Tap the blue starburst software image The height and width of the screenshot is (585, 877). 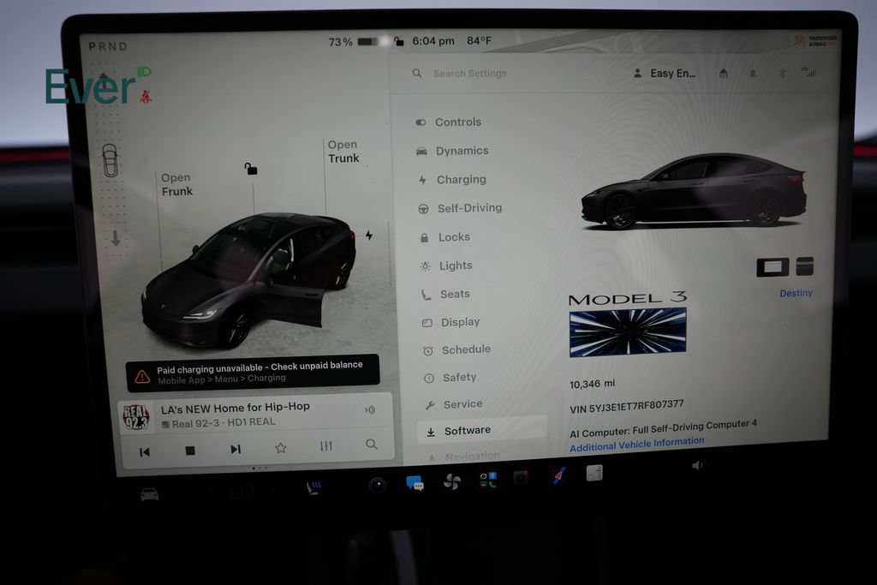coord(628,333)
